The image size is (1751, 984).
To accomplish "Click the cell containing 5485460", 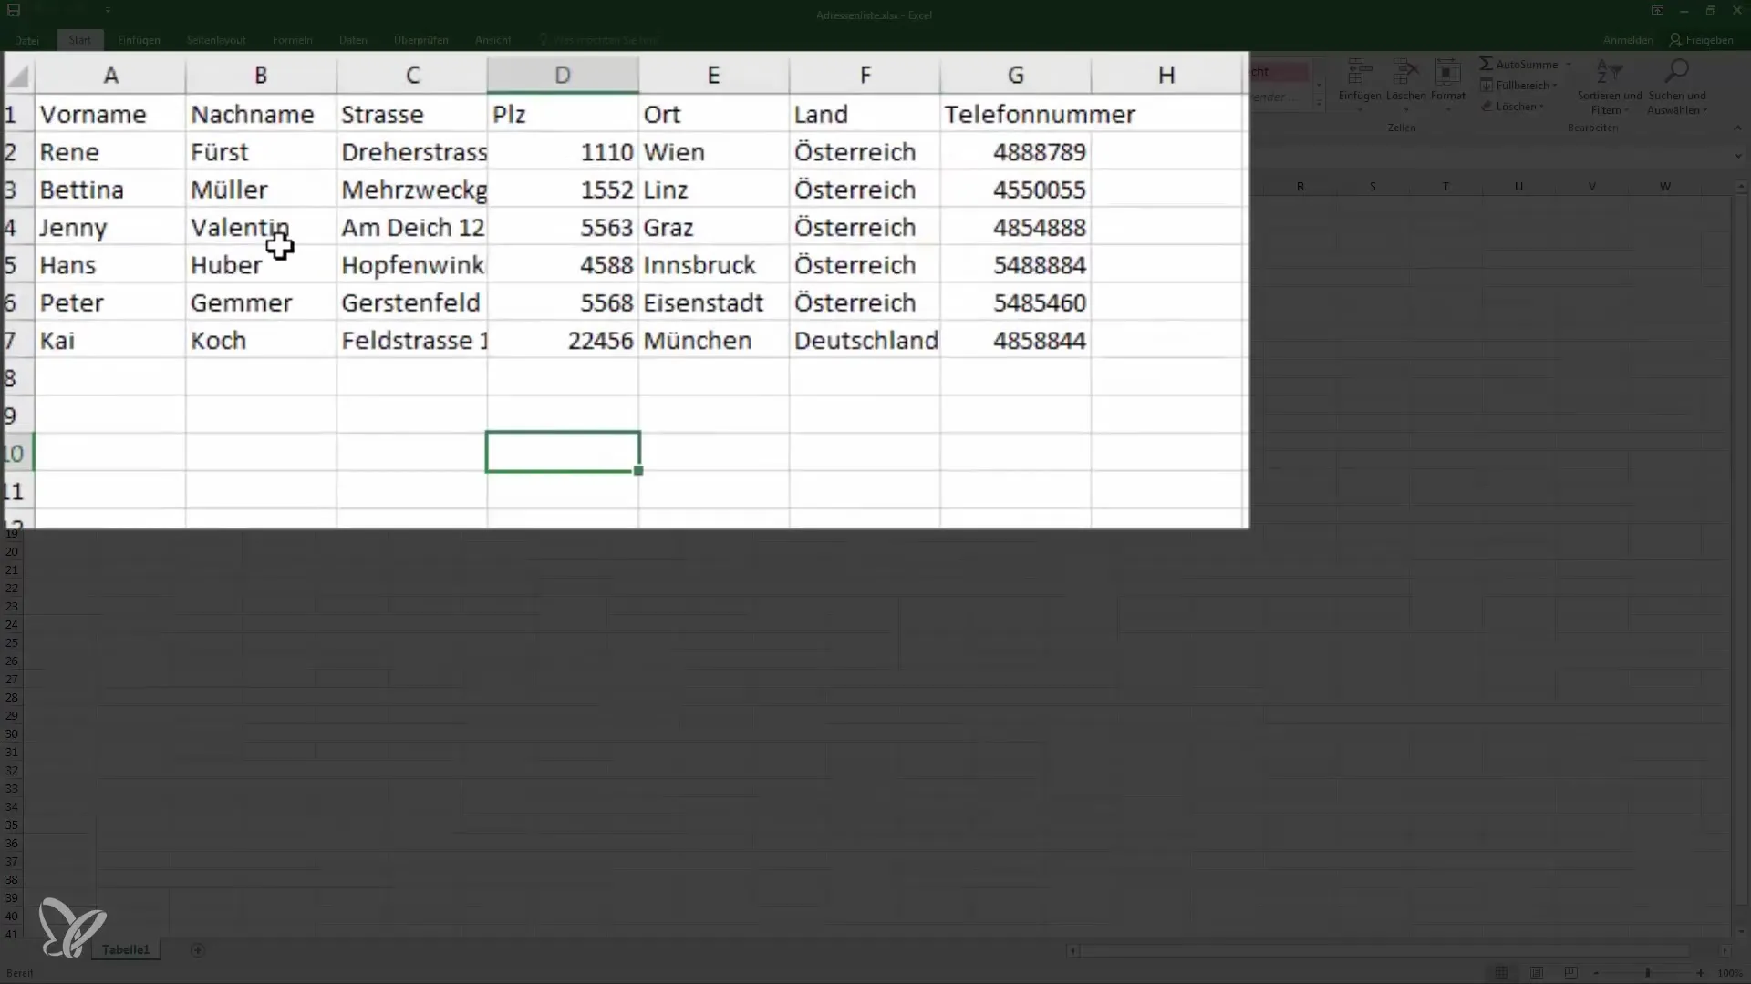I will pos(1016,302).
